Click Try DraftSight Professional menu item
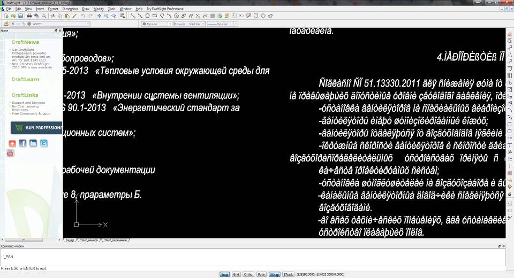This screenshot has height=278, width=514. (x=165, y=9)
